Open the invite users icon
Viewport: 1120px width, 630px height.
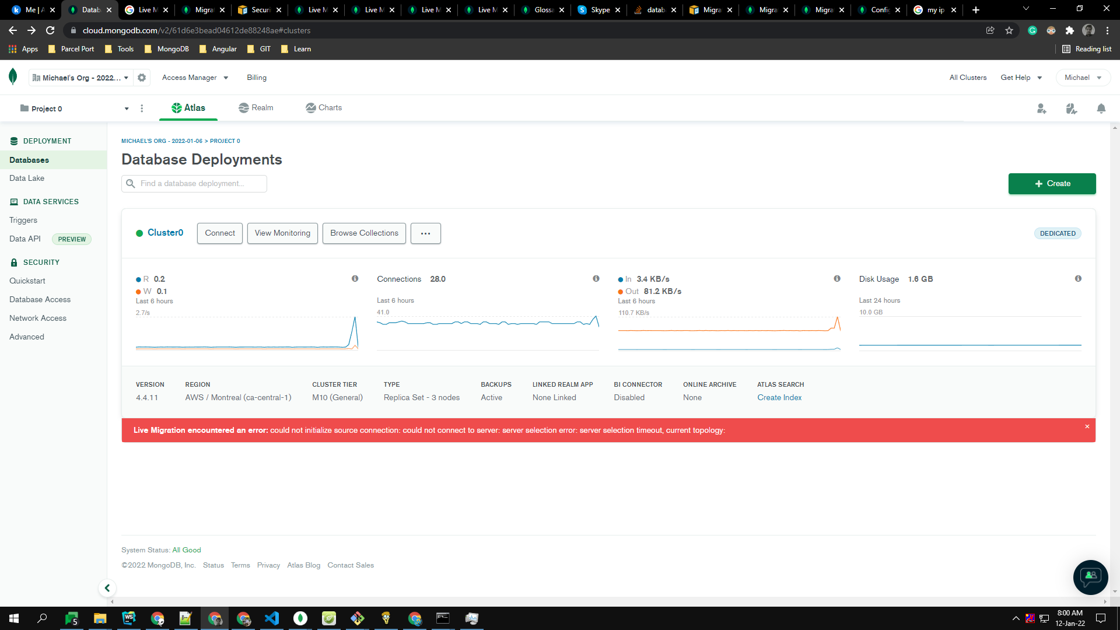click(1042, 108)
